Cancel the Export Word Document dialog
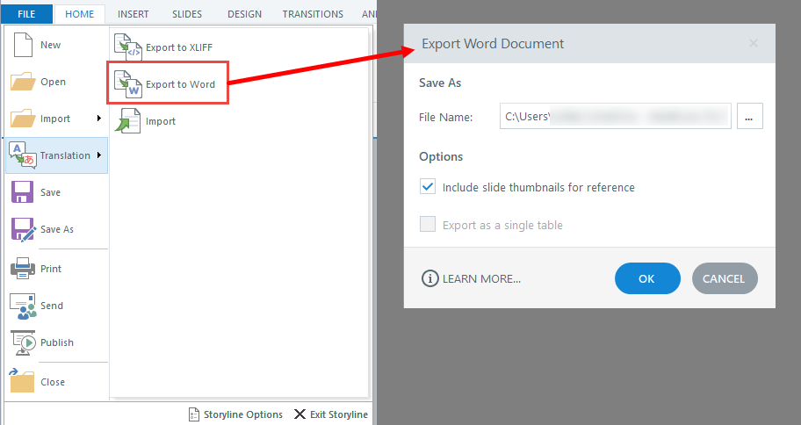The image size is (801, 425). click(x=724, y=278)
